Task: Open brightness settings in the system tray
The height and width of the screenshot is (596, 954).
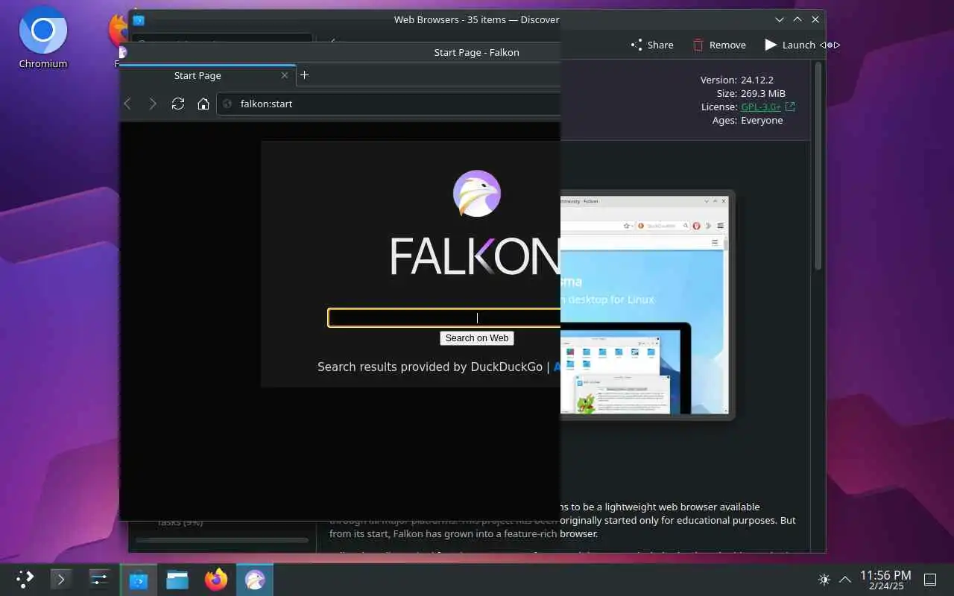Action: point(824,579)
